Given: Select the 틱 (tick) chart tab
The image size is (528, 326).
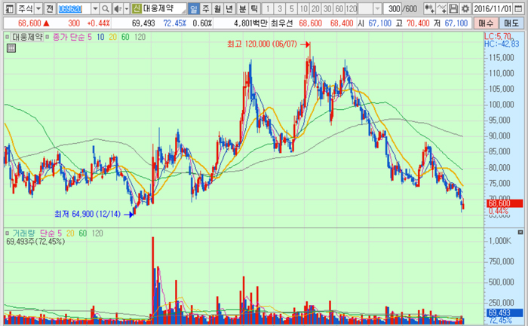Looking at the screenshot, I should pos(253,8).
